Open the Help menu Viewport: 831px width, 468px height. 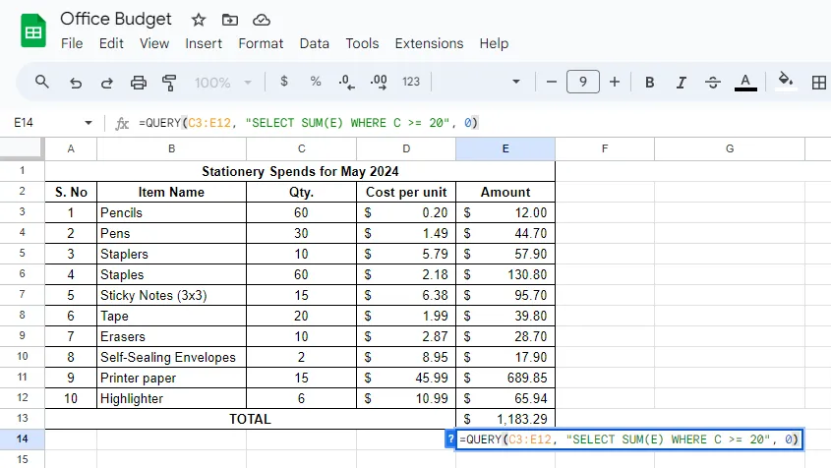click(x=494, y=43)
